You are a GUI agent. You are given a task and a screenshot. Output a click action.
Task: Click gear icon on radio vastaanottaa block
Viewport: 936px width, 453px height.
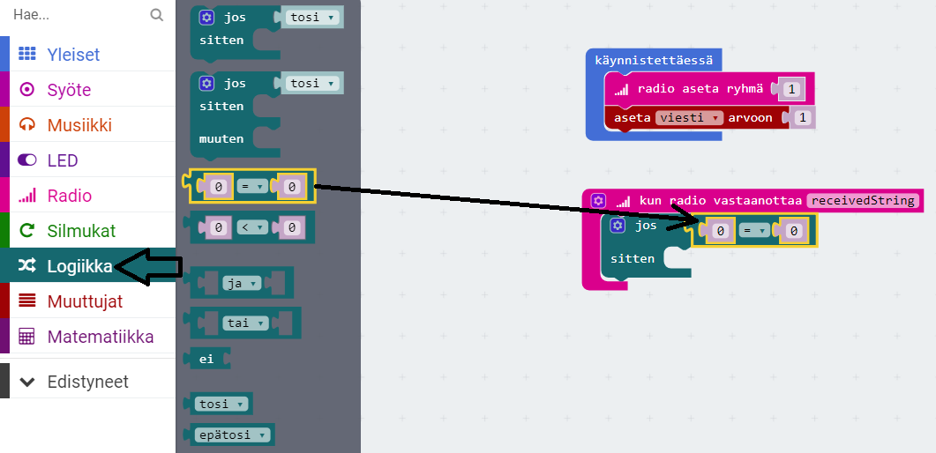click(598, 201)
